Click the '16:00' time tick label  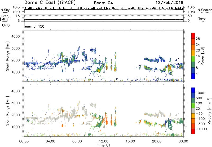tap(130, 141)
